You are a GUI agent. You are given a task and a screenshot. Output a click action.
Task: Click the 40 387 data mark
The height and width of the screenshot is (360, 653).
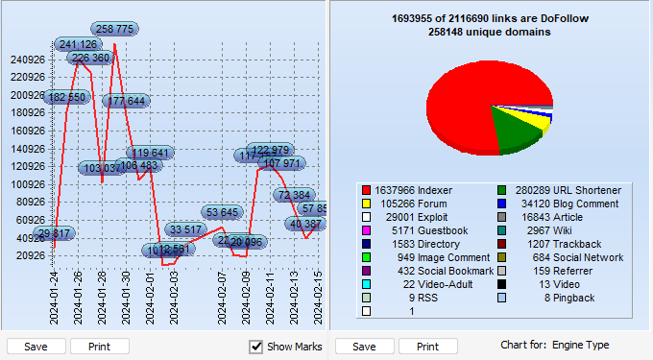click(x=305, y=224)
